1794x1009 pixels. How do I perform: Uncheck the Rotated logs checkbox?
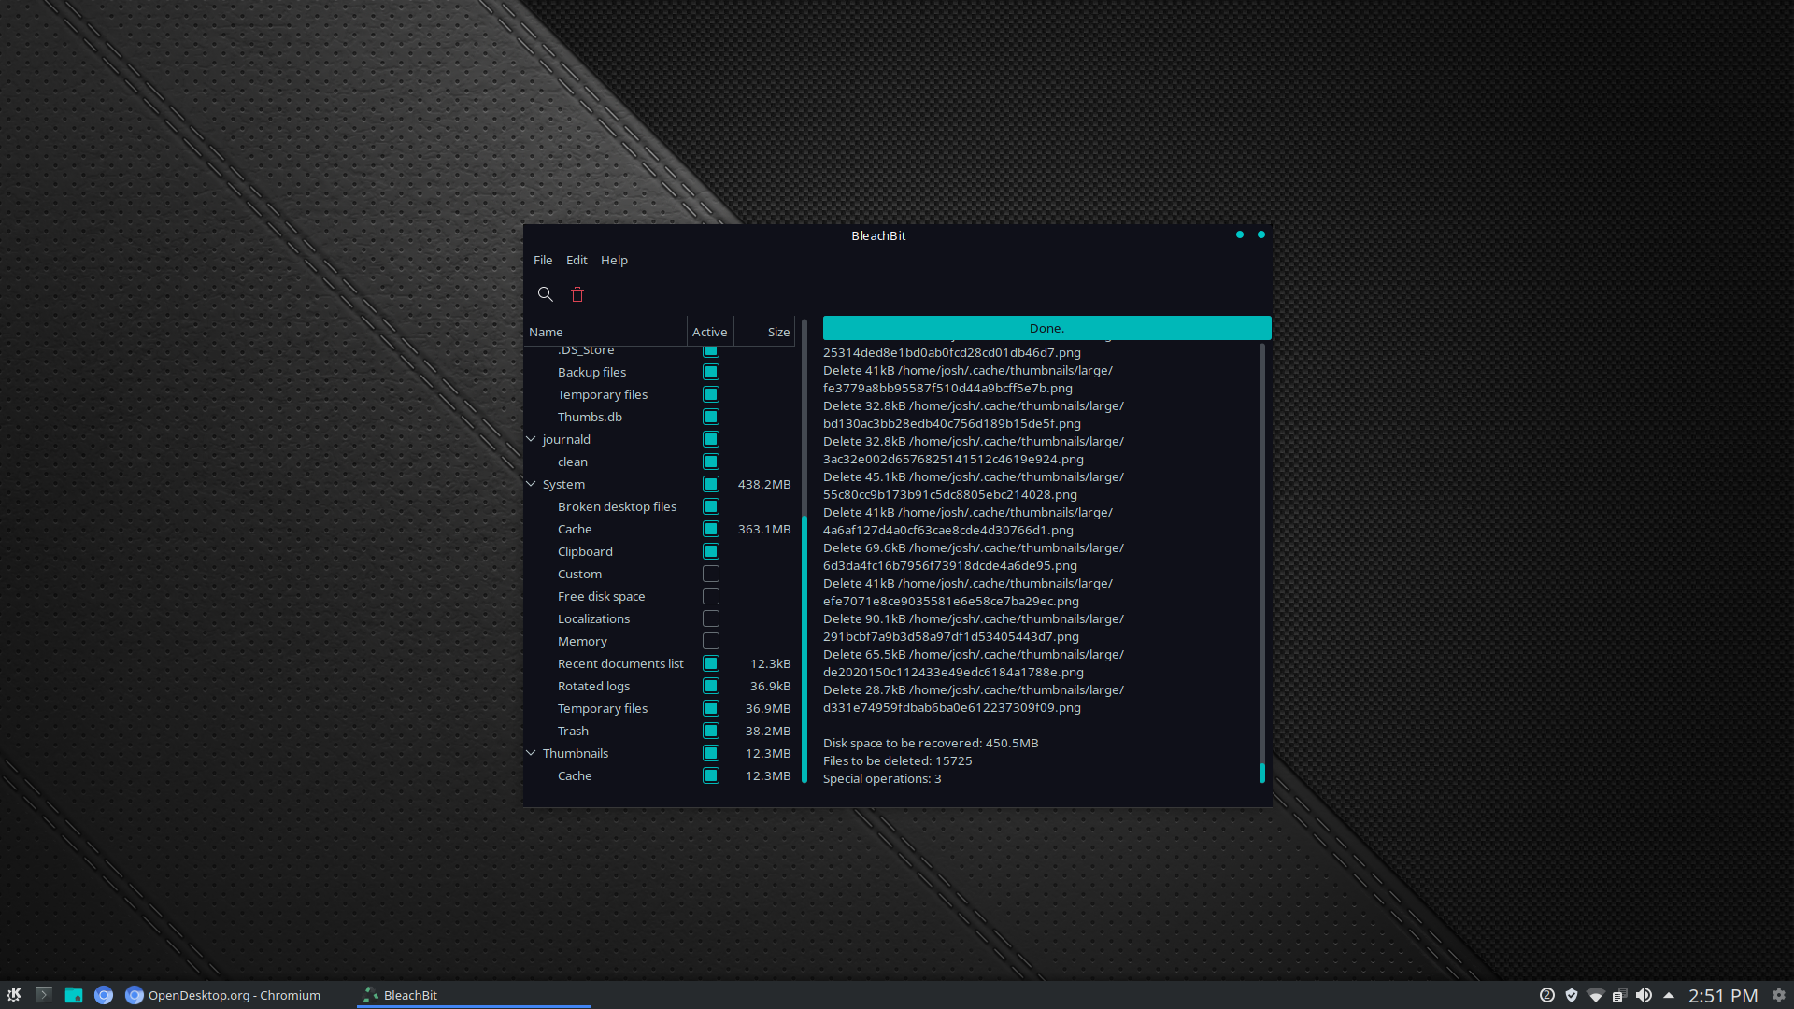tap(711, 686)
